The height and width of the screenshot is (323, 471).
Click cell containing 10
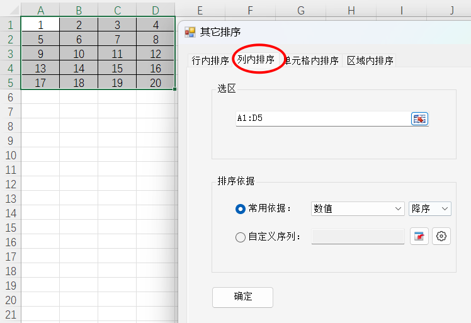(x=79, y=54)
